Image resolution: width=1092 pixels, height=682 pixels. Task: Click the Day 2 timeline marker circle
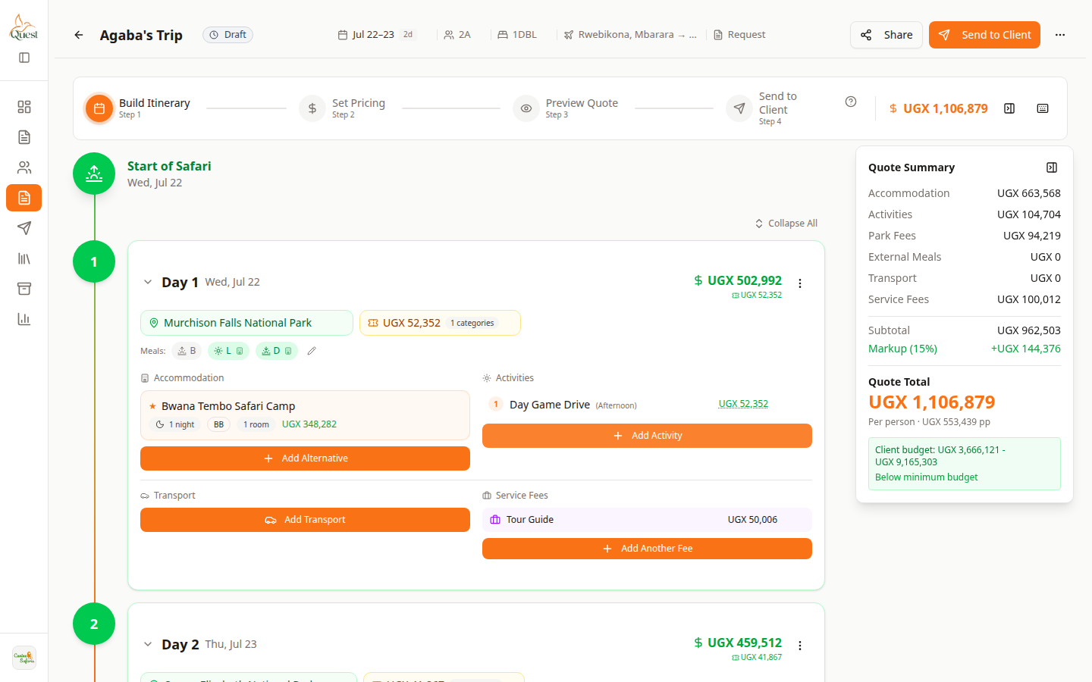point(94,624)
